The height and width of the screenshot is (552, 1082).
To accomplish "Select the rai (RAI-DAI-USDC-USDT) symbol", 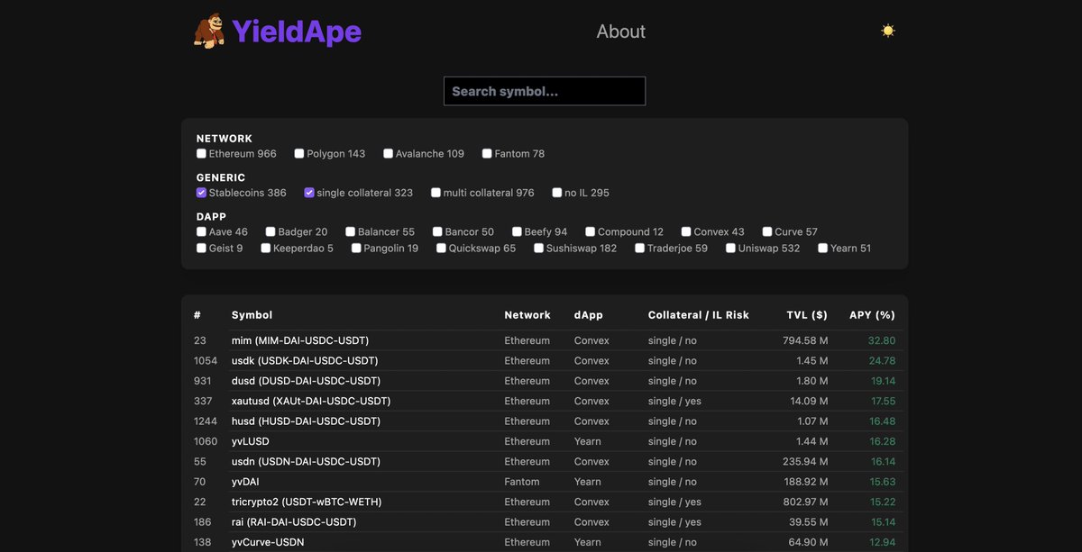I will tap(294, 522).
